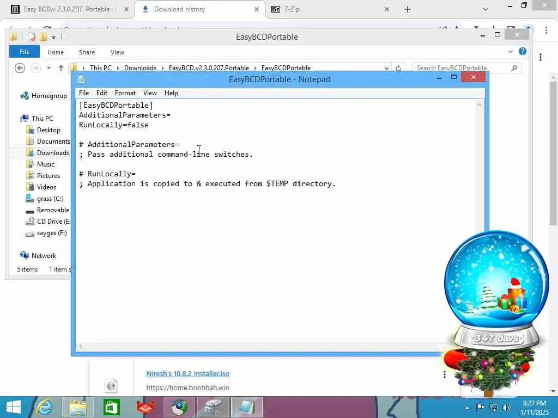Click Downloads in the address breadcrumb
Image resolution: width=558 pixels, height=418 pixels.
click(140, 68)
